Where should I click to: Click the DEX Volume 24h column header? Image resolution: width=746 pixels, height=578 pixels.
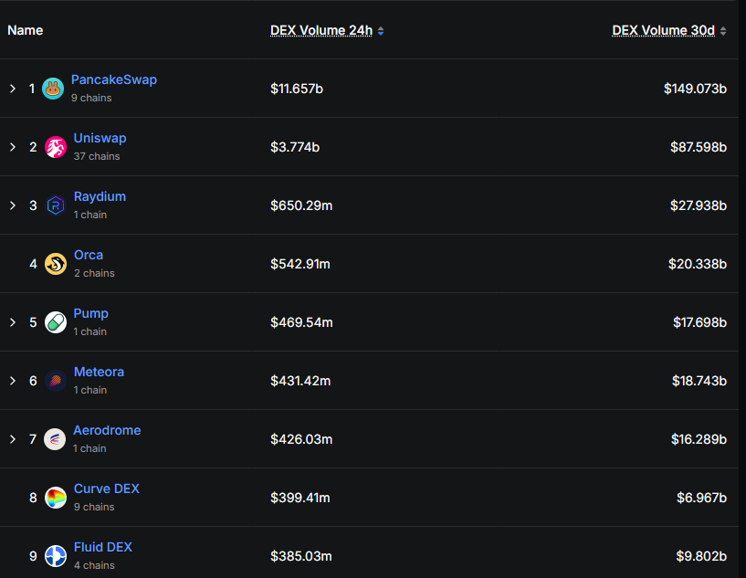coord(321,30)
